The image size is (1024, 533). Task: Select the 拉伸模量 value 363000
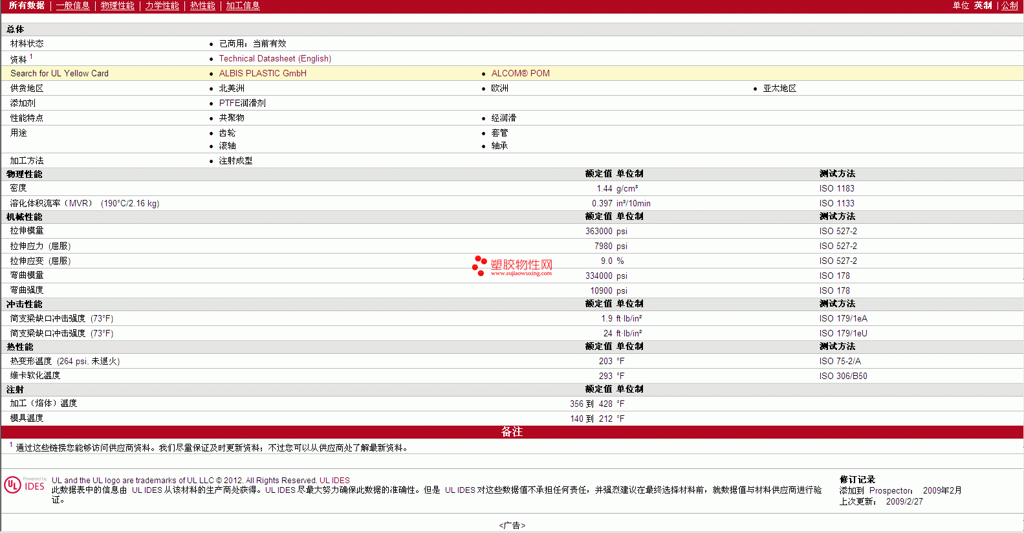coord(599,231)
